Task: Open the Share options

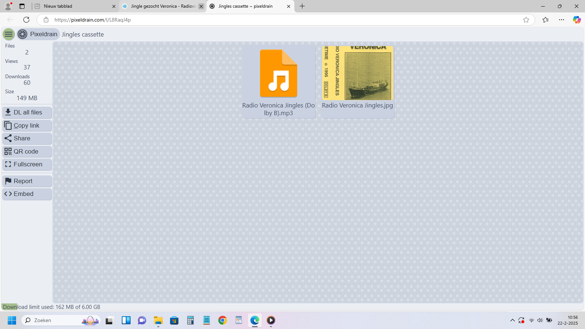Action: tap(27, 139)
